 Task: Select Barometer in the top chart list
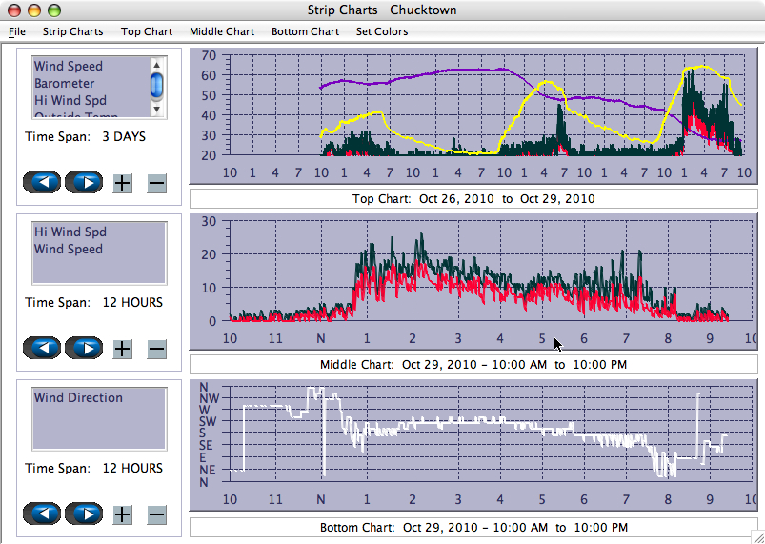coord(64,84)
